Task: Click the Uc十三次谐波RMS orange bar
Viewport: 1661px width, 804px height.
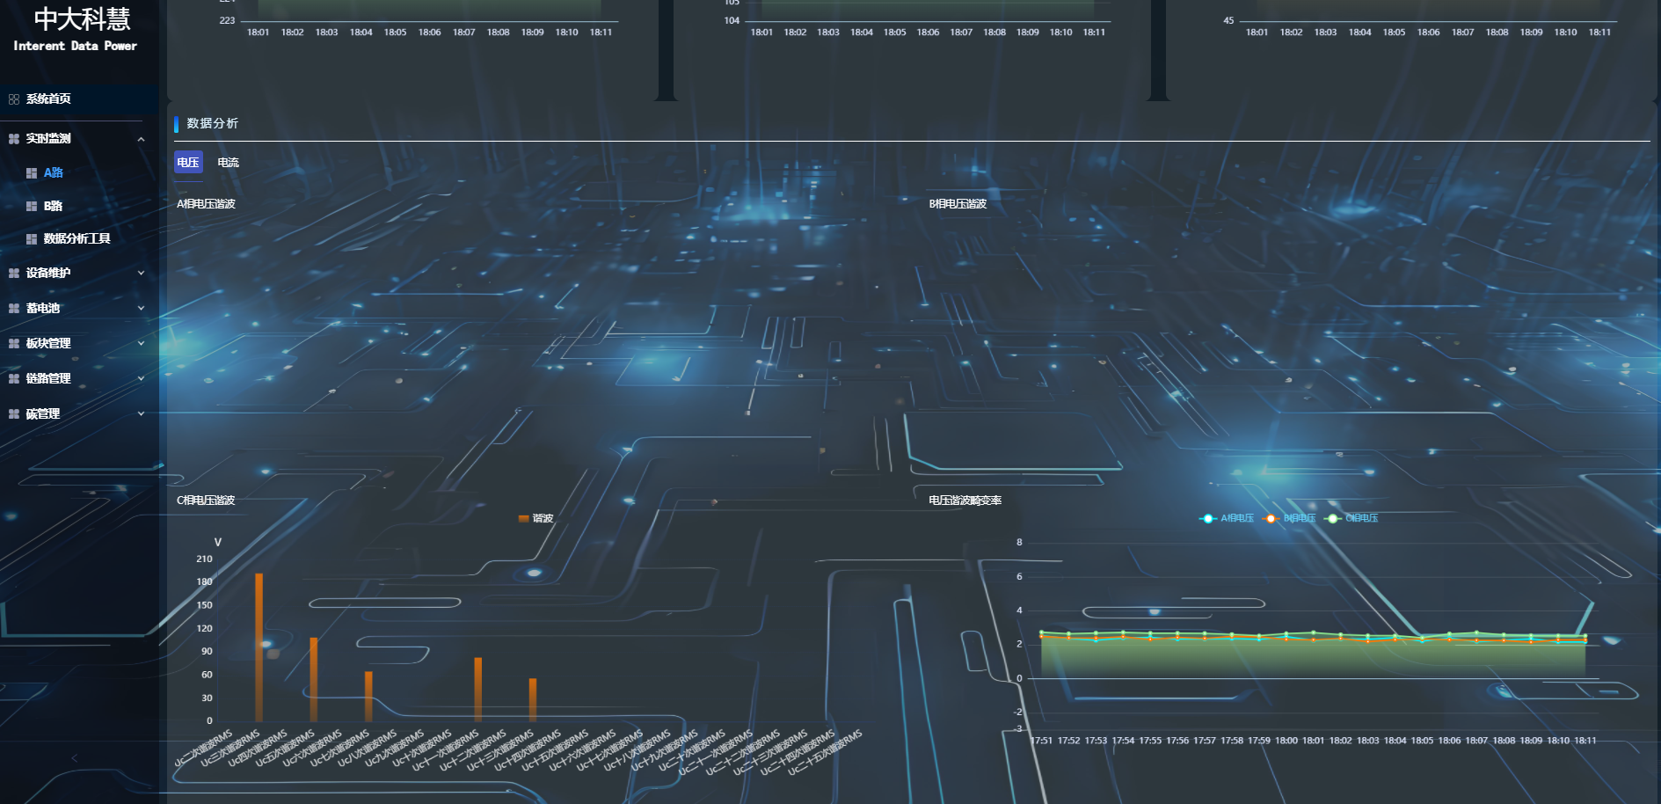Action: [533, 700]
